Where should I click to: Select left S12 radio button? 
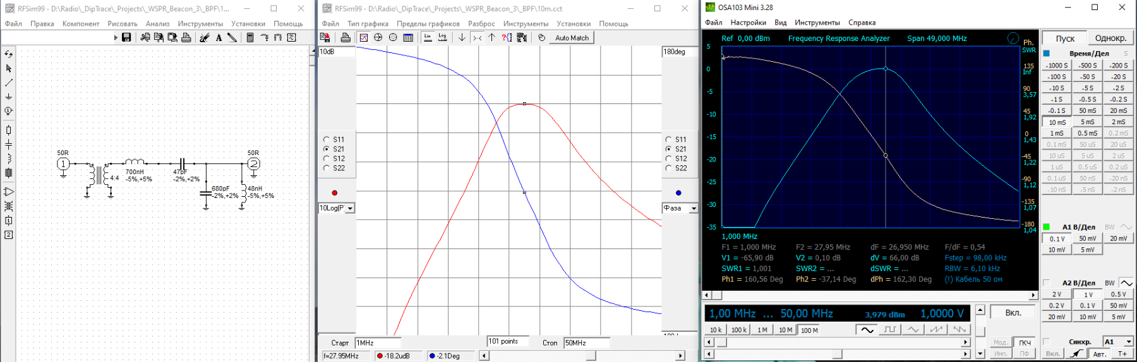tap(327, 158)
